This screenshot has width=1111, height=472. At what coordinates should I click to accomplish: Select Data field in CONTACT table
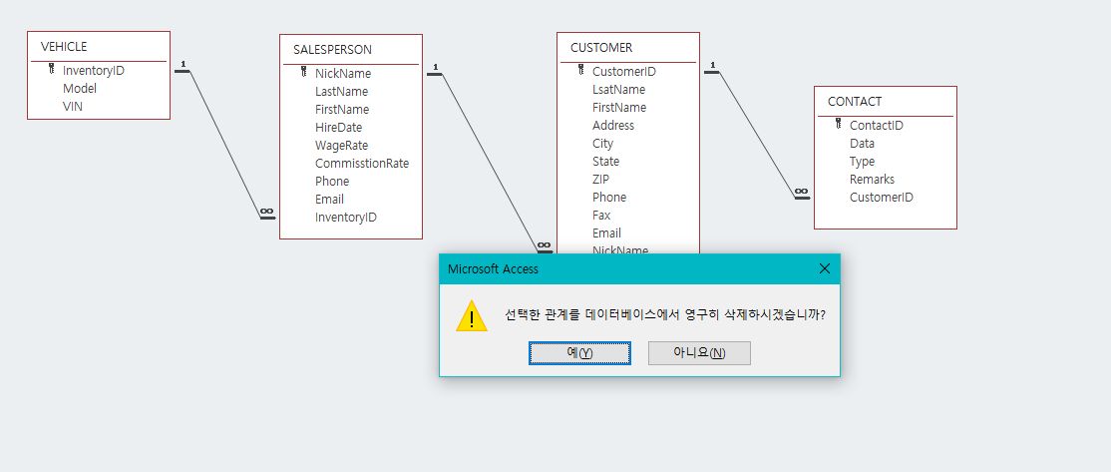862,143
